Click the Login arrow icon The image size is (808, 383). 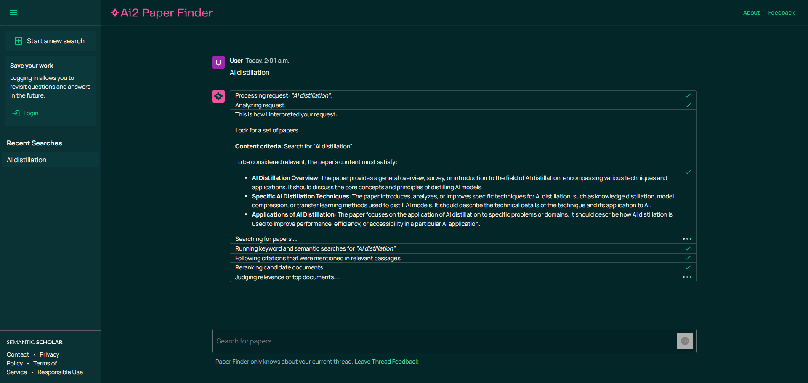click(x=16, y=113)
